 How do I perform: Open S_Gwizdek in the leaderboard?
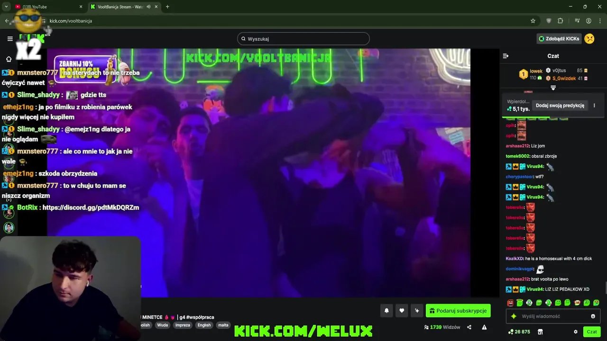[564, 79]
